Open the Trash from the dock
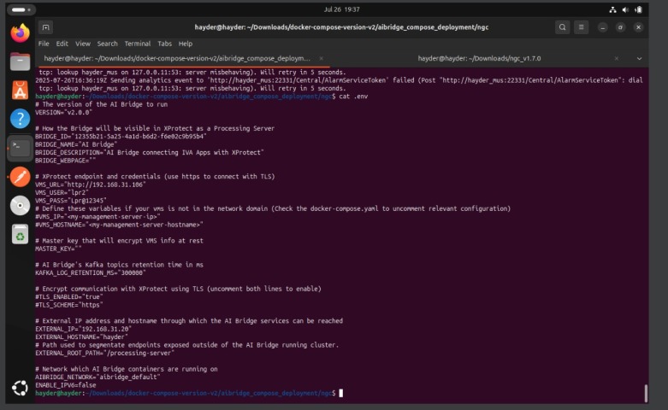Screen dimensions: 668x410 click(x=19, y=234)
